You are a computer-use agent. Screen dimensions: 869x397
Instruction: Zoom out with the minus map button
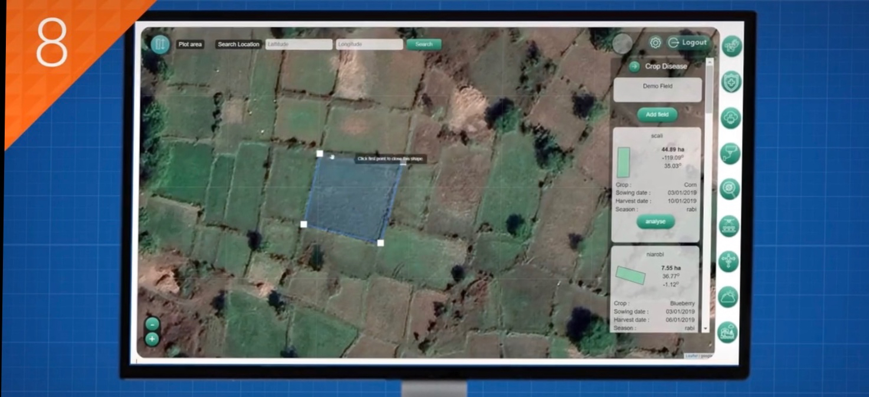pos(152,324)
